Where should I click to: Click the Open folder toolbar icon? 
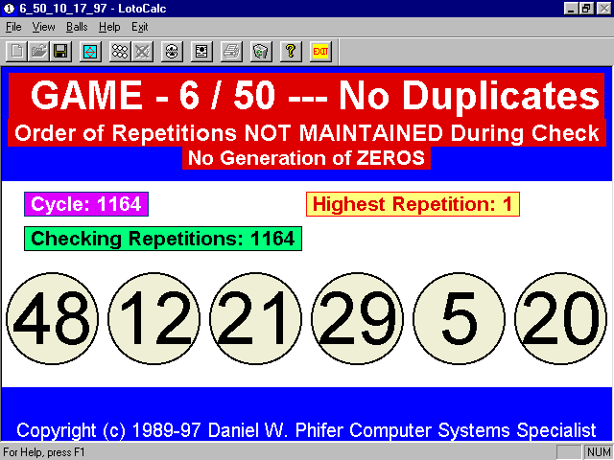pos(38,51)
